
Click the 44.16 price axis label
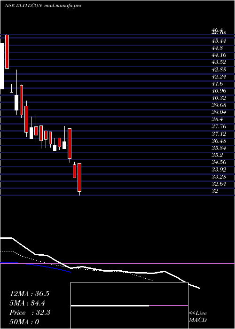[219, 55]
